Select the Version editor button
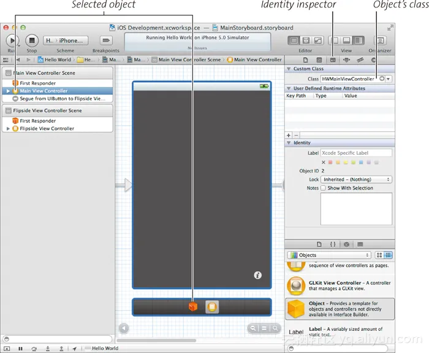Viewport: 429px width, 353px height. click(x=317, y=41)
